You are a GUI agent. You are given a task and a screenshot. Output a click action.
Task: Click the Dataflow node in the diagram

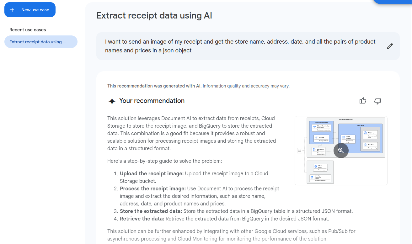coord(371,146)
